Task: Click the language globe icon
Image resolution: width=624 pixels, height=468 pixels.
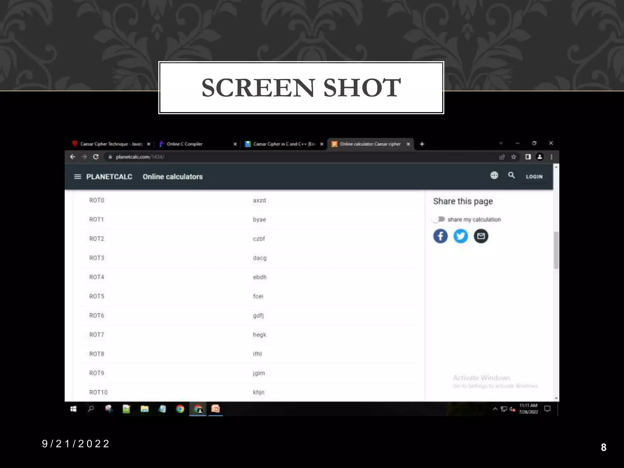Action: (494, 175)
